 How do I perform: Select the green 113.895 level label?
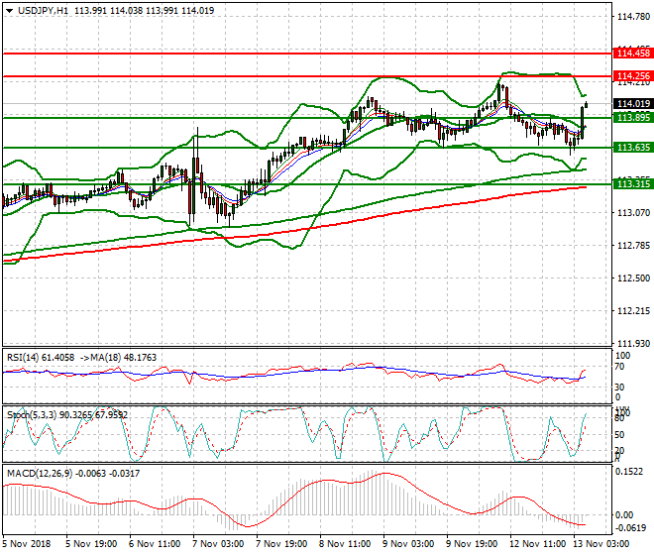pos(633,118)
